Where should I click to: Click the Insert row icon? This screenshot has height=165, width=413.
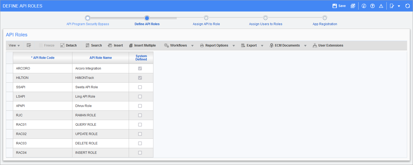click(x=110, y=45)
